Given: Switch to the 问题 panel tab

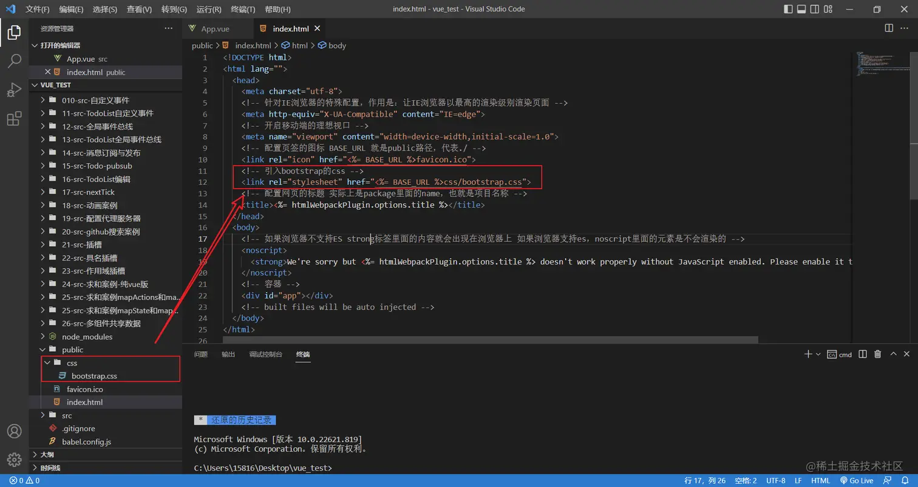Looking at the screenshot, I should tap(200, 354).
